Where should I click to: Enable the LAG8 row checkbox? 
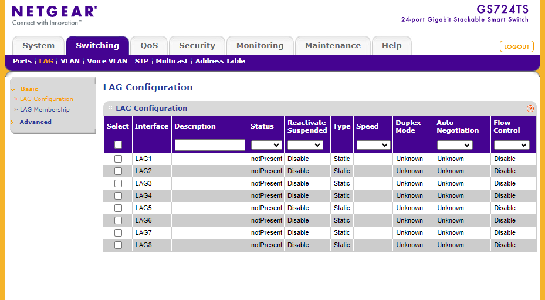[118, 245]
